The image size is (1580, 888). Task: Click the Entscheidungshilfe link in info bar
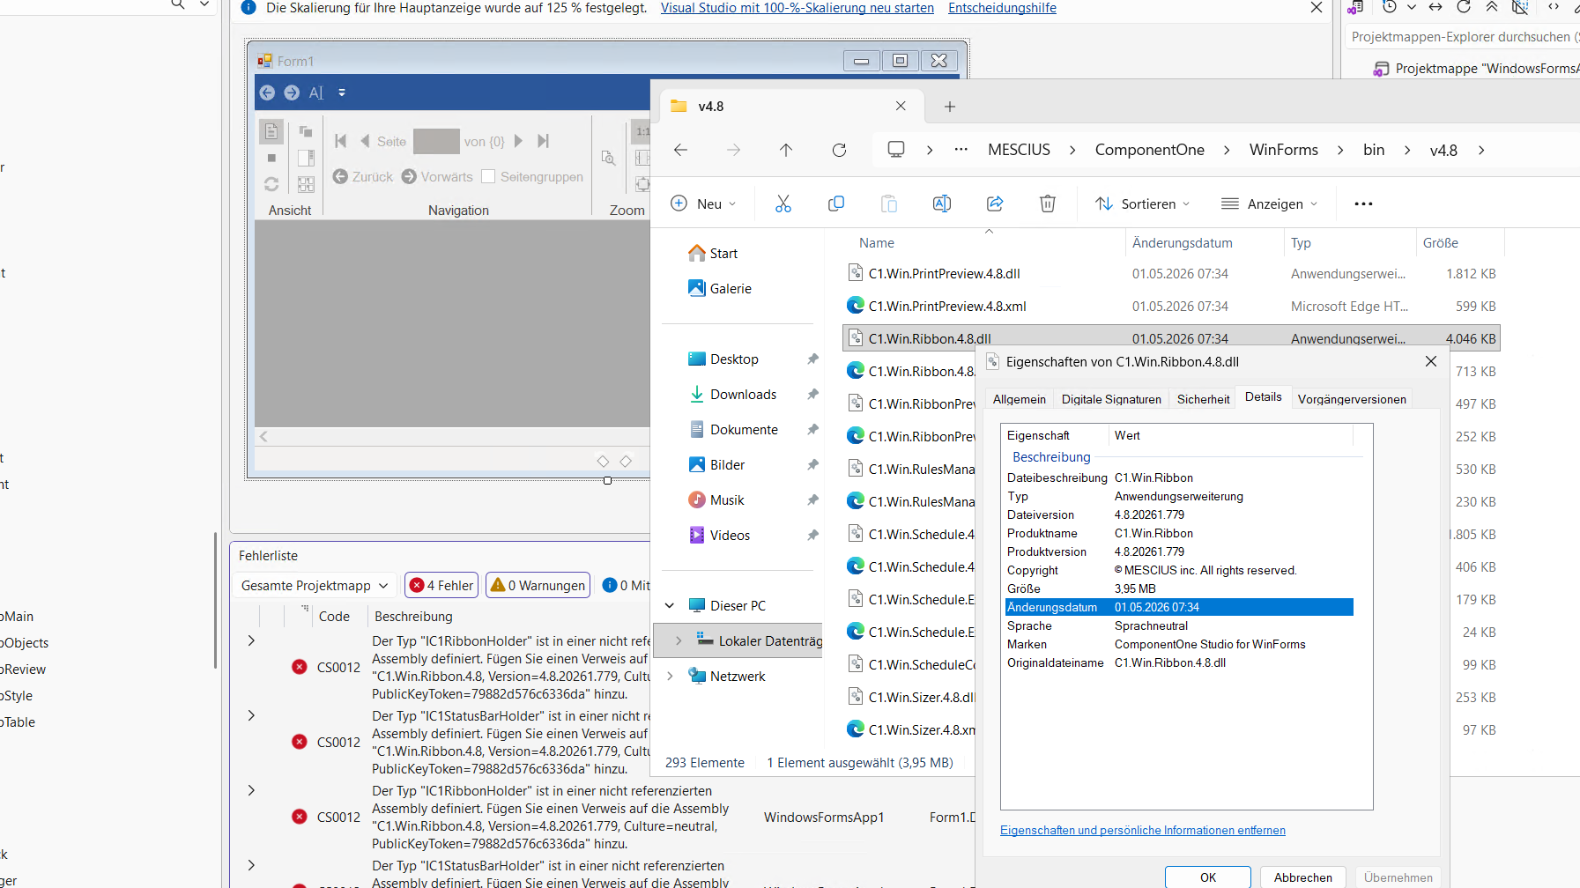coord(1002,8)
